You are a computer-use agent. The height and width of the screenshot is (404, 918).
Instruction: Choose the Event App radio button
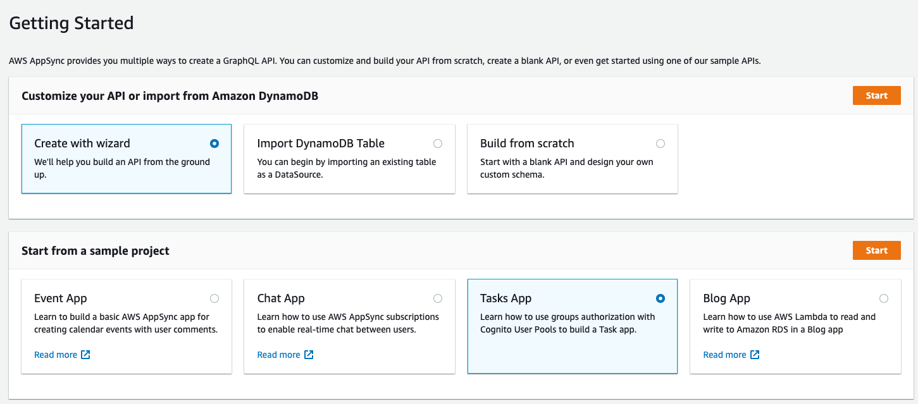pos(214,298)
